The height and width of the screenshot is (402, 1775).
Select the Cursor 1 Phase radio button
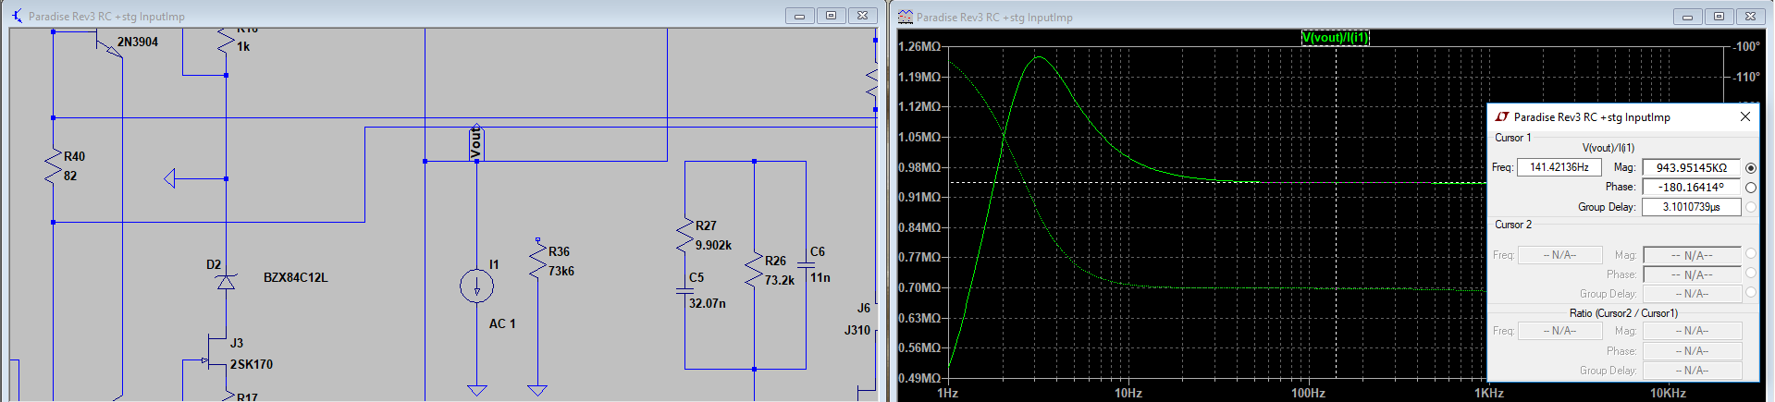[1750, 188]
